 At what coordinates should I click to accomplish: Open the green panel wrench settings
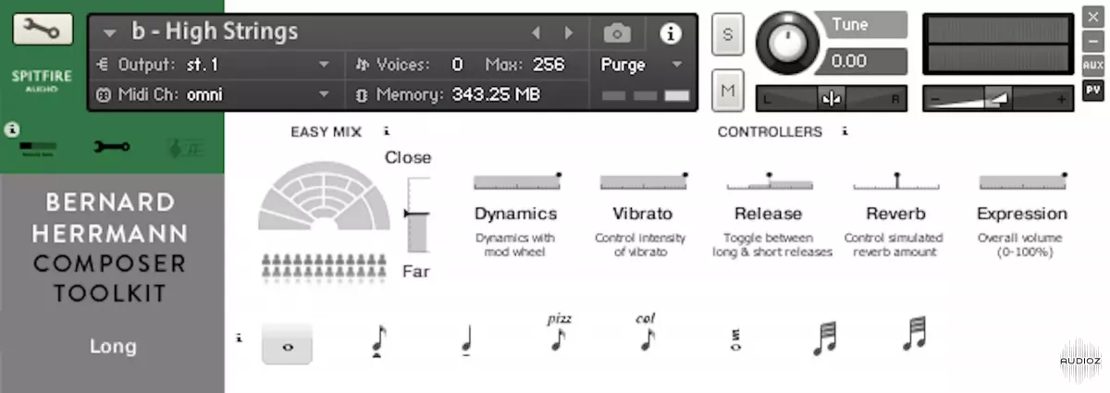(113, 146)
